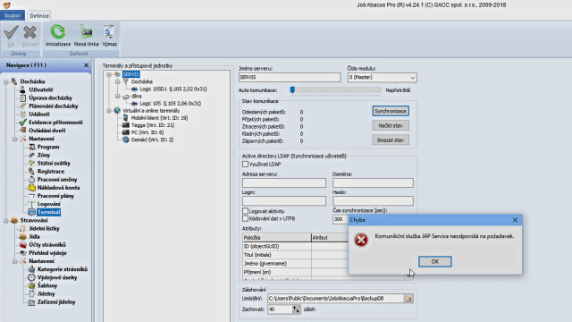Open Ovládání dveří item

point(46,131)
